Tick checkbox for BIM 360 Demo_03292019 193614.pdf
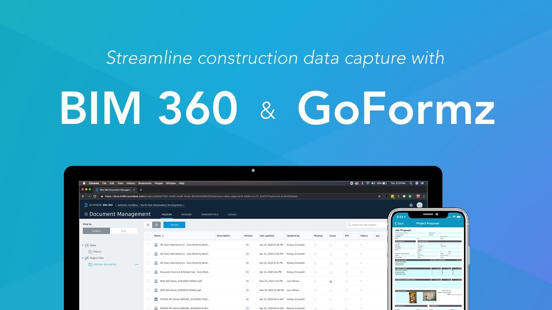552x310 pixels. [x=149, y=290]
